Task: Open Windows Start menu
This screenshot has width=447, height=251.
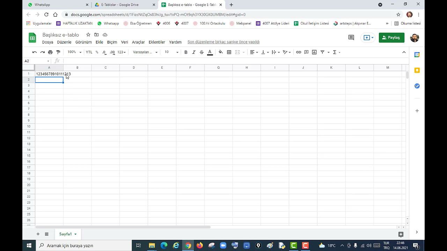Action: [x=29, y=245]
